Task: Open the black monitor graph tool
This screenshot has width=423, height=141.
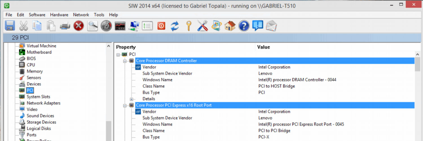Action: point(120,26)
